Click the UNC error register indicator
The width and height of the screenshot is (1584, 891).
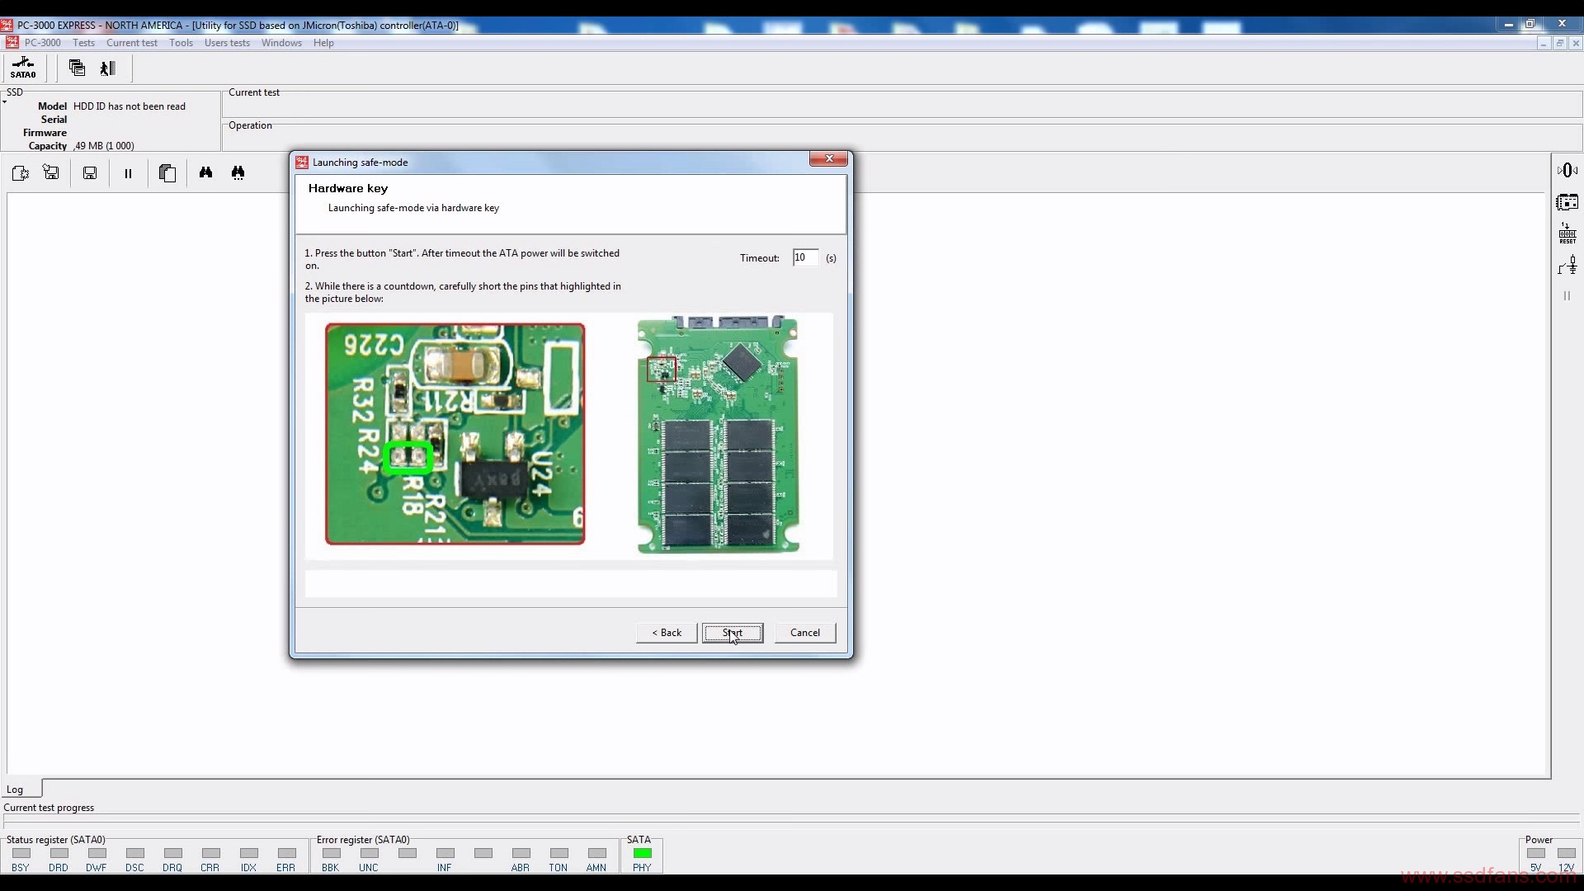[x=370, y=853]
